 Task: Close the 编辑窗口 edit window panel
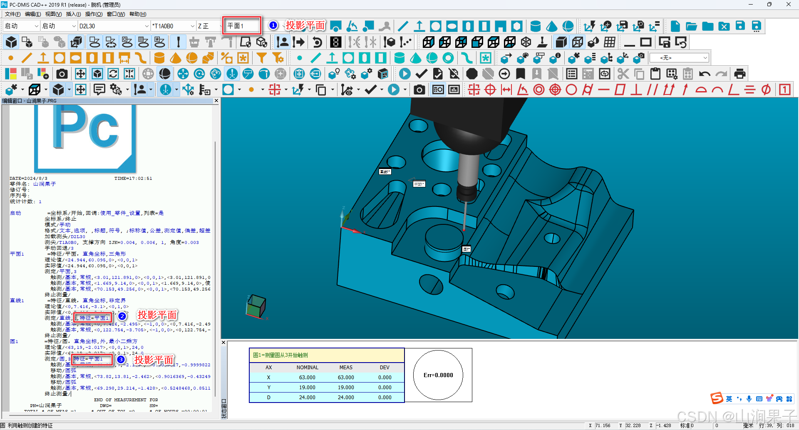coord(216,101)
